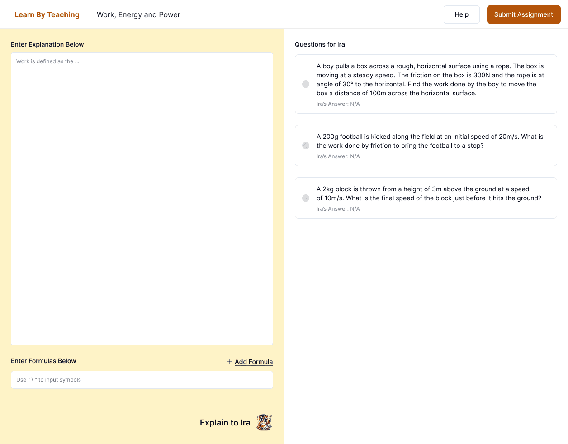This screenshot has height=444, width=568.
Task: Click the Questions for Ira heading
Action: click(320, 44)
